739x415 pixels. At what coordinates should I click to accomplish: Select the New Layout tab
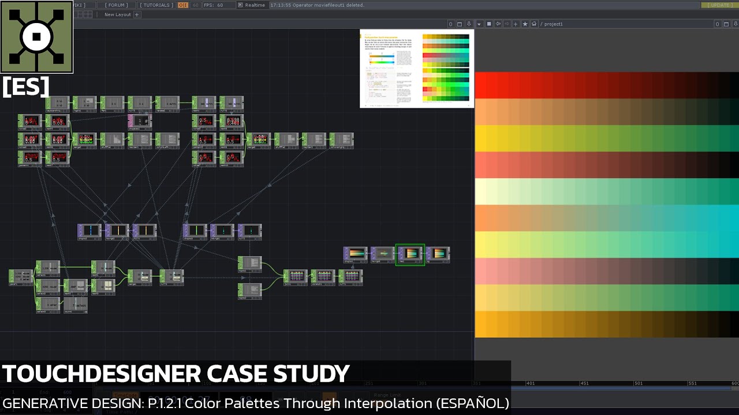pos(118,14)
